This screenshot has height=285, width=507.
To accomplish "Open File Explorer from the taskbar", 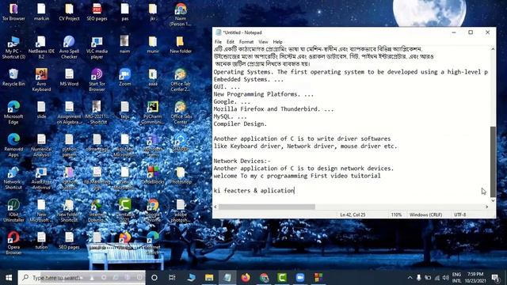I will pos(209,278).
